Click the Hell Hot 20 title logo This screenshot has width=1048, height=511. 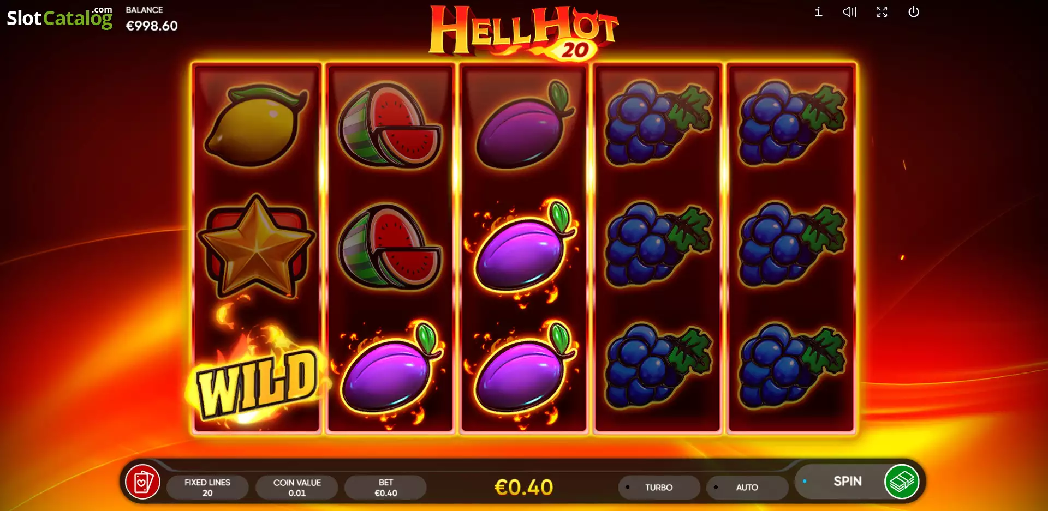click(x=523, y=32)
